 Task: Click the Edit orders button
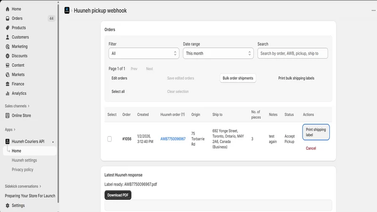(x=119, y=78)
